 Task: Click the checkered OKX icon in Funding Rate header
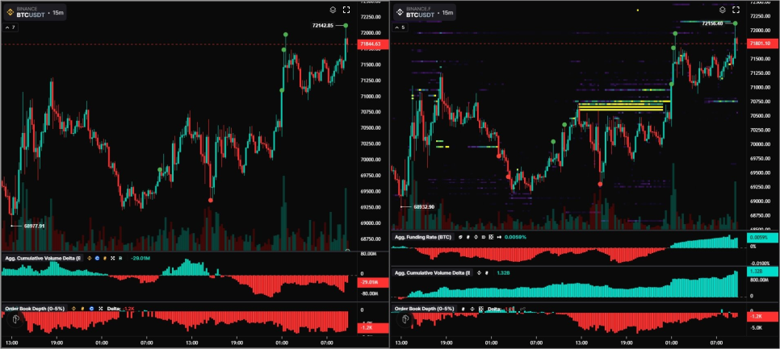click(x=491, y=237)
